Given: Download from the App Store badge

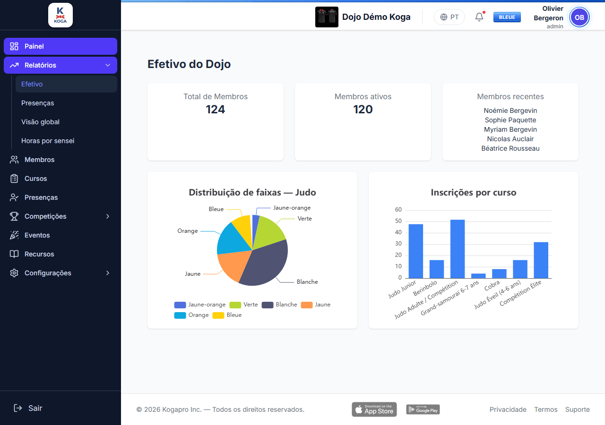Looking at the screenshot, I should (x=374, y=409).
